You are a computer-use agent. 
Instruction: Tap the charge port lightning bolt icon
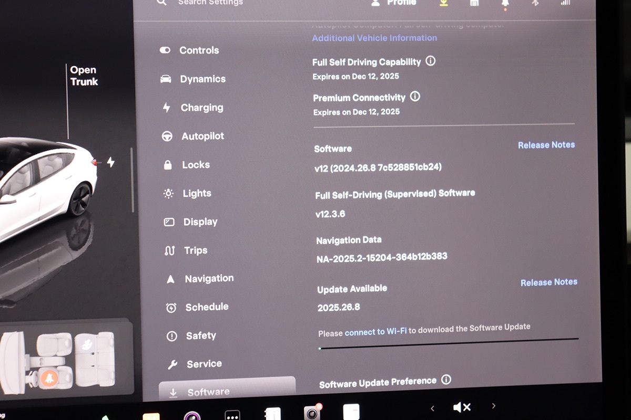click(110, 162)
